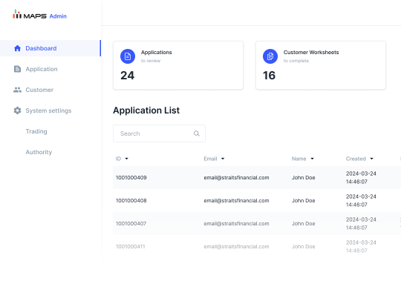Viewport: 401px width, 281px height.
Task: Click into the Search input field
Action: pyautogui.click(x=159, y=133)
